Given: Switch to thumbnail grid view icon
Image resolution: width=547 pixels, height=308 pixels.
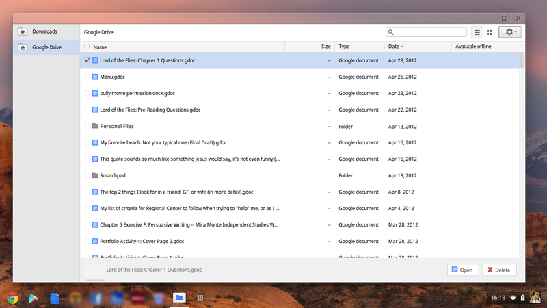Looking at the screenshot, I should 489,32.
